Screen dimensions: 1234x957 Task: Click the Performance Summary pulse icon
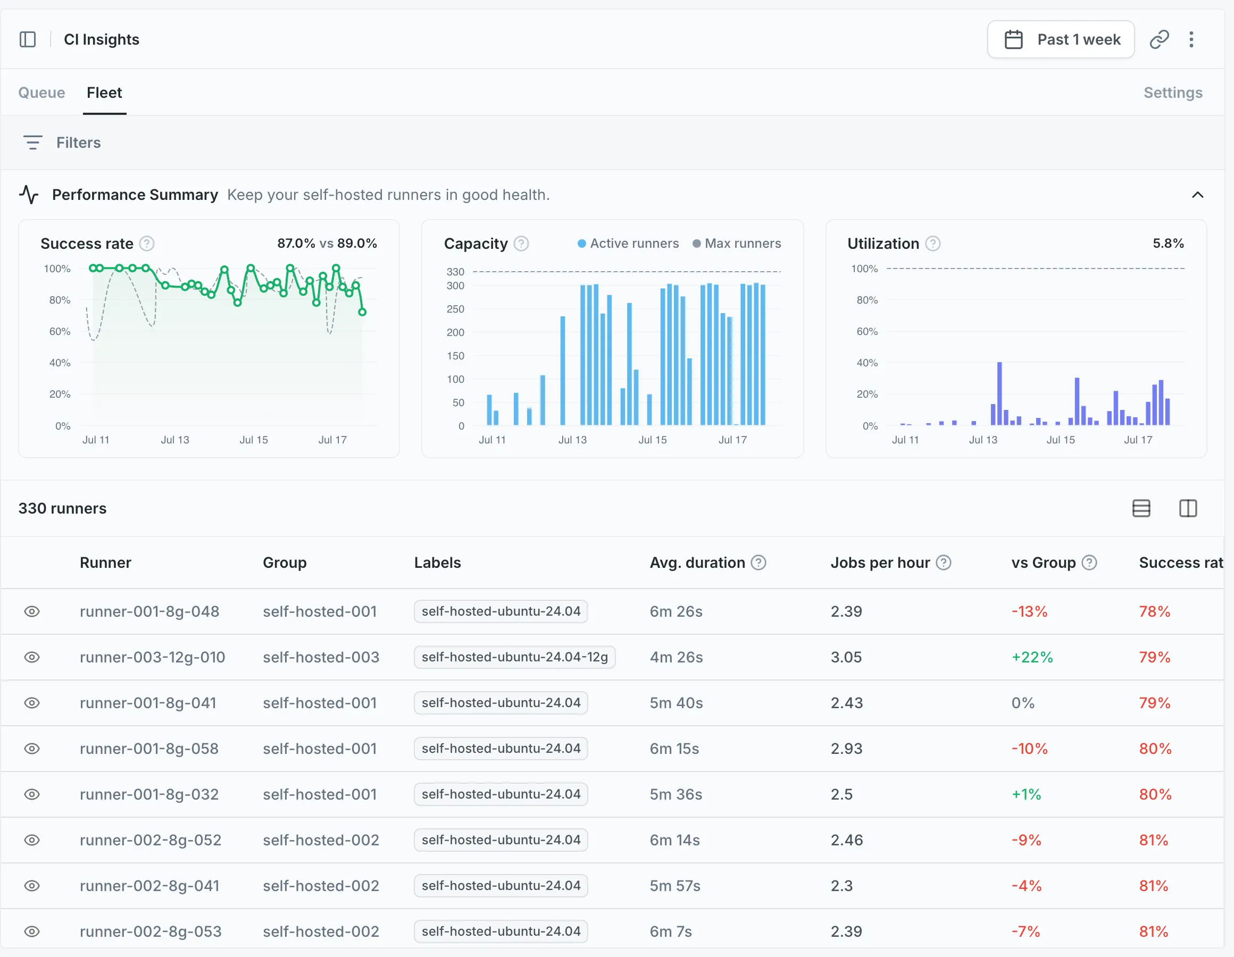tap(29, 195)
